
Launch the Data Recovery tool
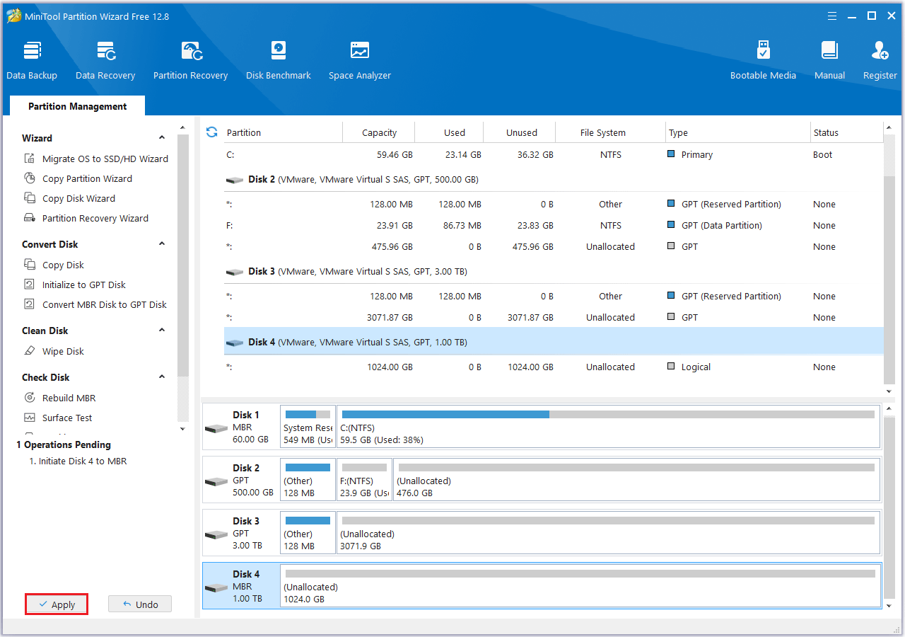point(105,61)
